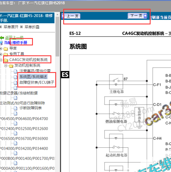
Task: Collapse the CA4GC发动机控制系统 folder node
Action: tap(1, 60)
